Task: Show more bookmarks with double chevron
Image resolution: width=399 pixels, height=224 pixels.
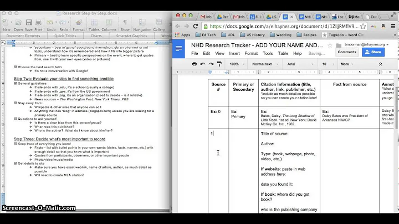Action: (x=395, y=35)
